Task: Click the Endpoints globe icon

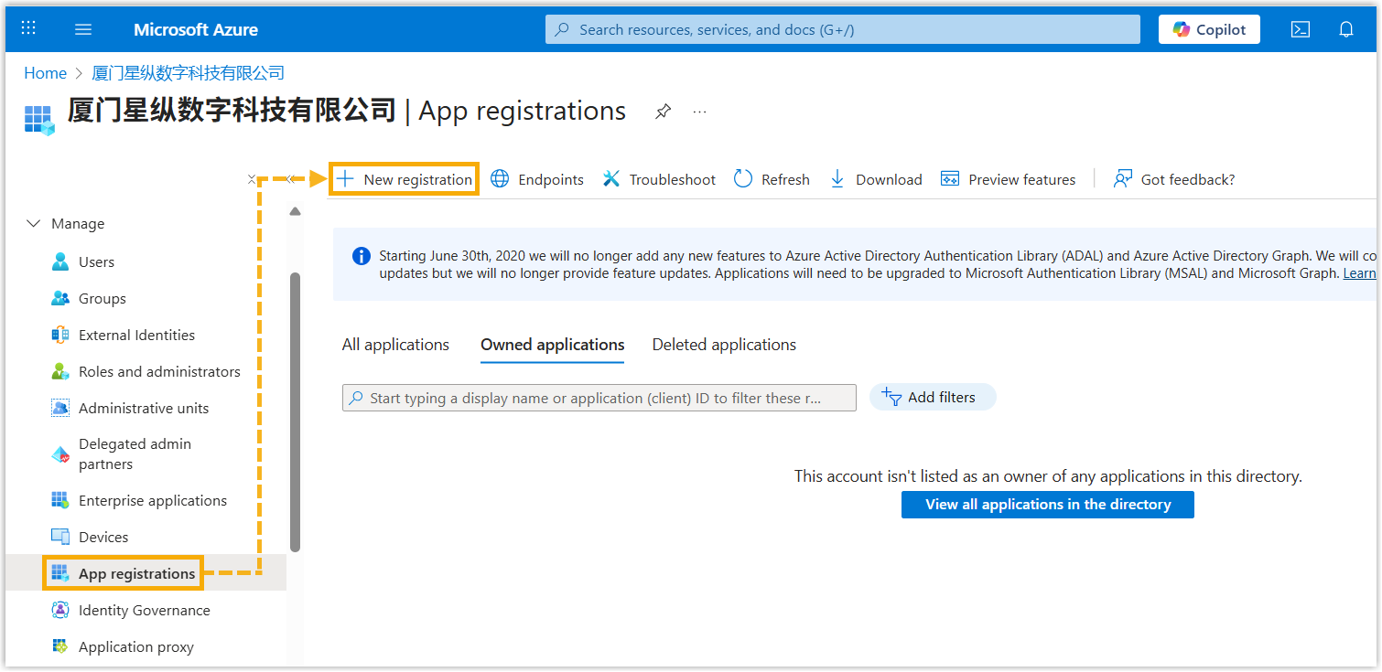Action: click(500, 179)
